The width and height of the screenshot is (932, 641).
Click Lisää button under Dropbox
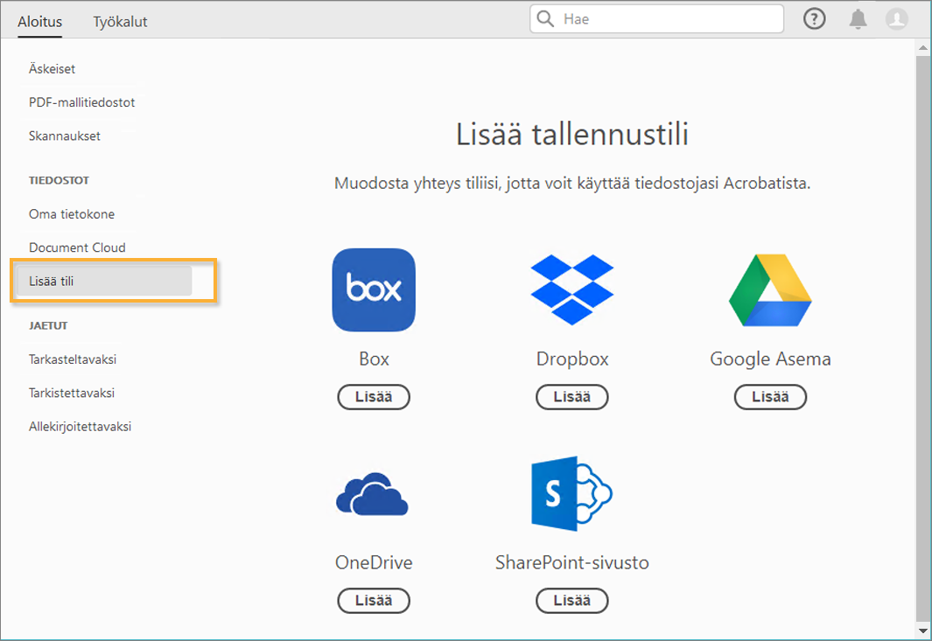coord(571,397)
